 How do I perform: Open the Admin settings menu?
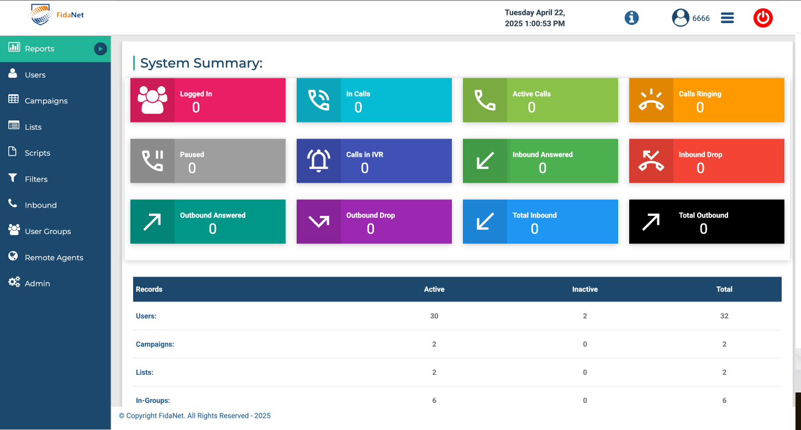click(37, 283)
